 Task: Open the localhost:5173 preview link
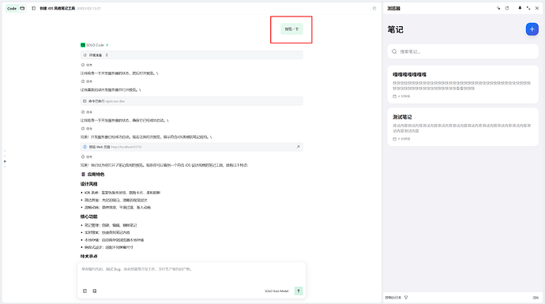click(x=126, y=147)
